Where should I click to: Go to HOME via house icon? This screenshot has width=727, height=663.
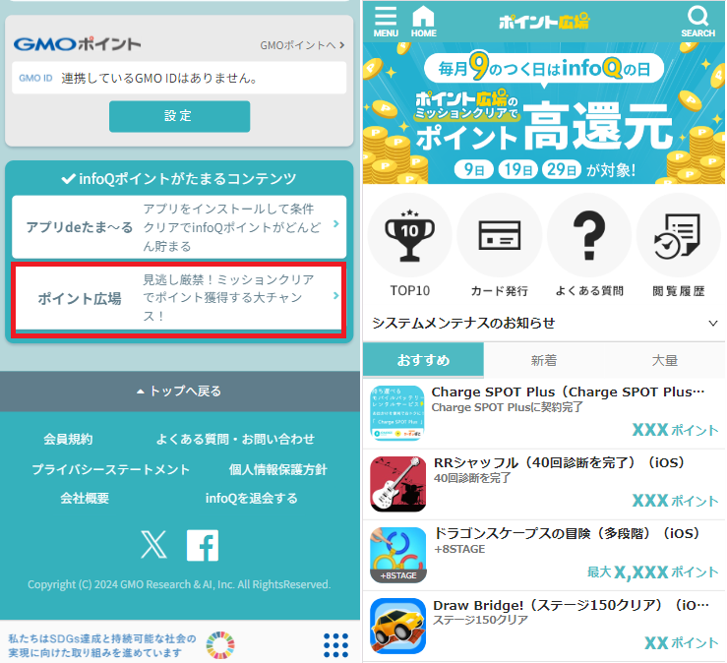pos(423,22)
